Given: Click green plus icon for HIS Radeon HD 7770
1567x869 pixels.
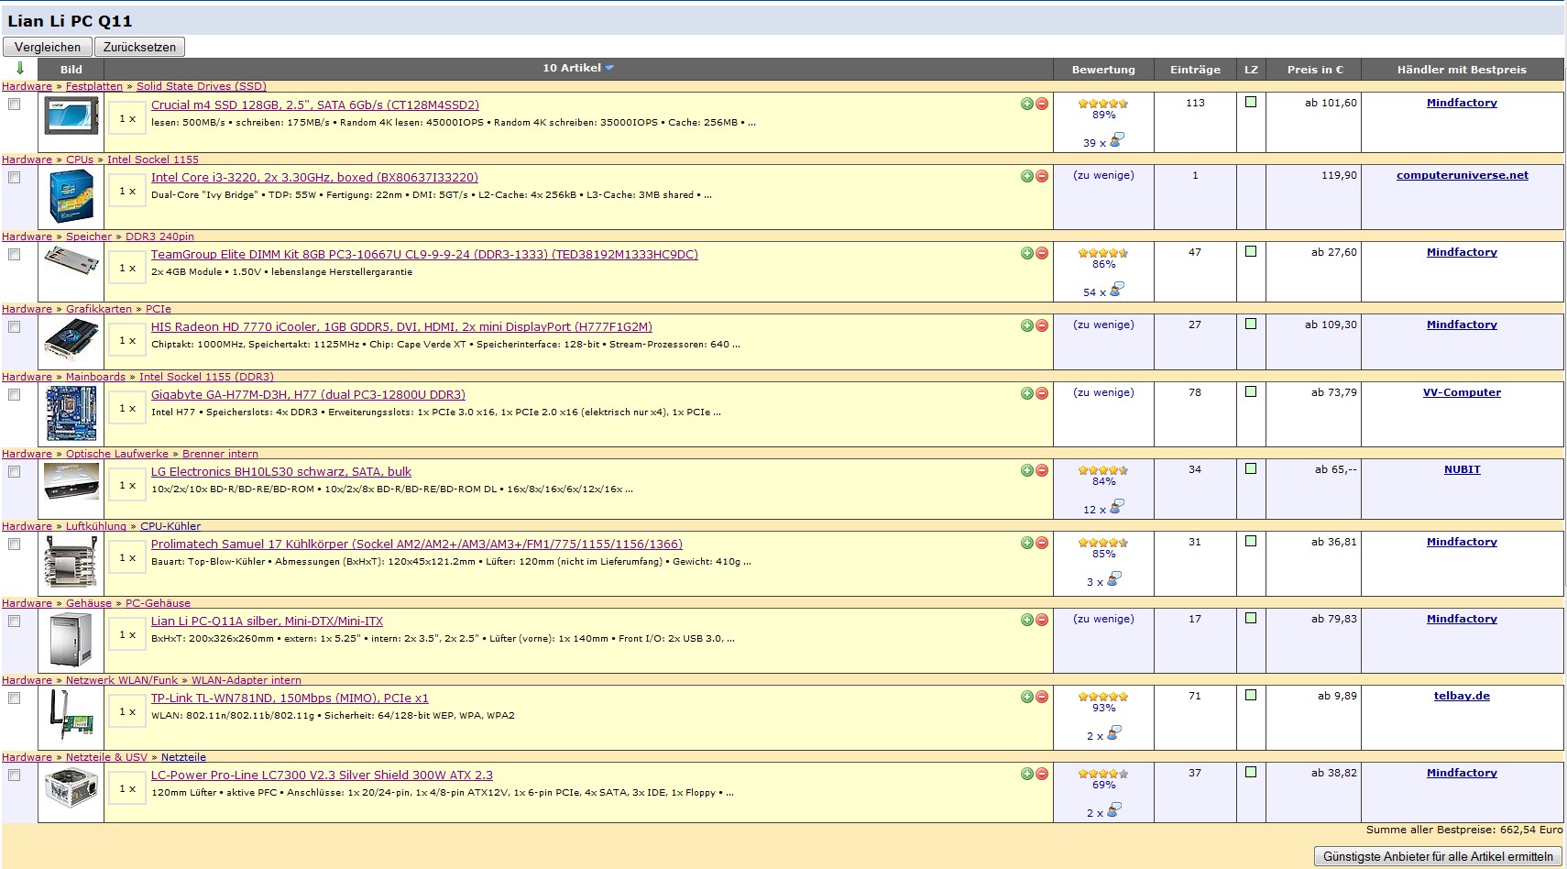Looking at the screenshot, I should 1027,325.
